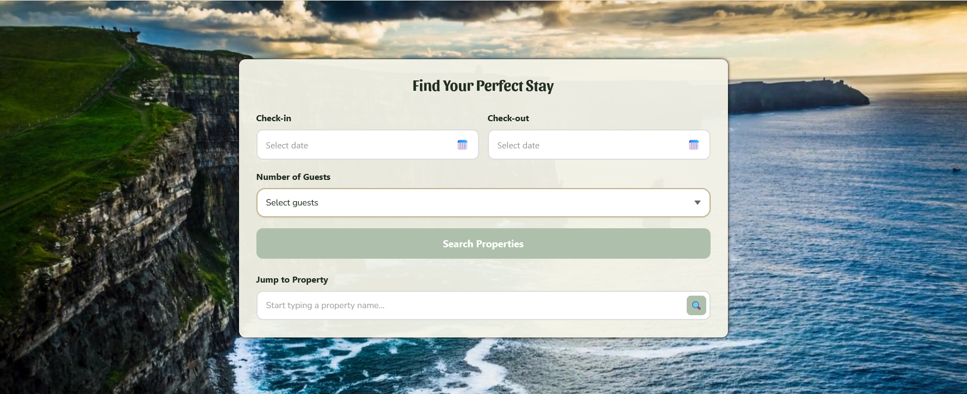Image resolution: width=967 pixels, height=394 pixels.
Task: Open the Check-in calendar picker icon
Action: (462, 145)
